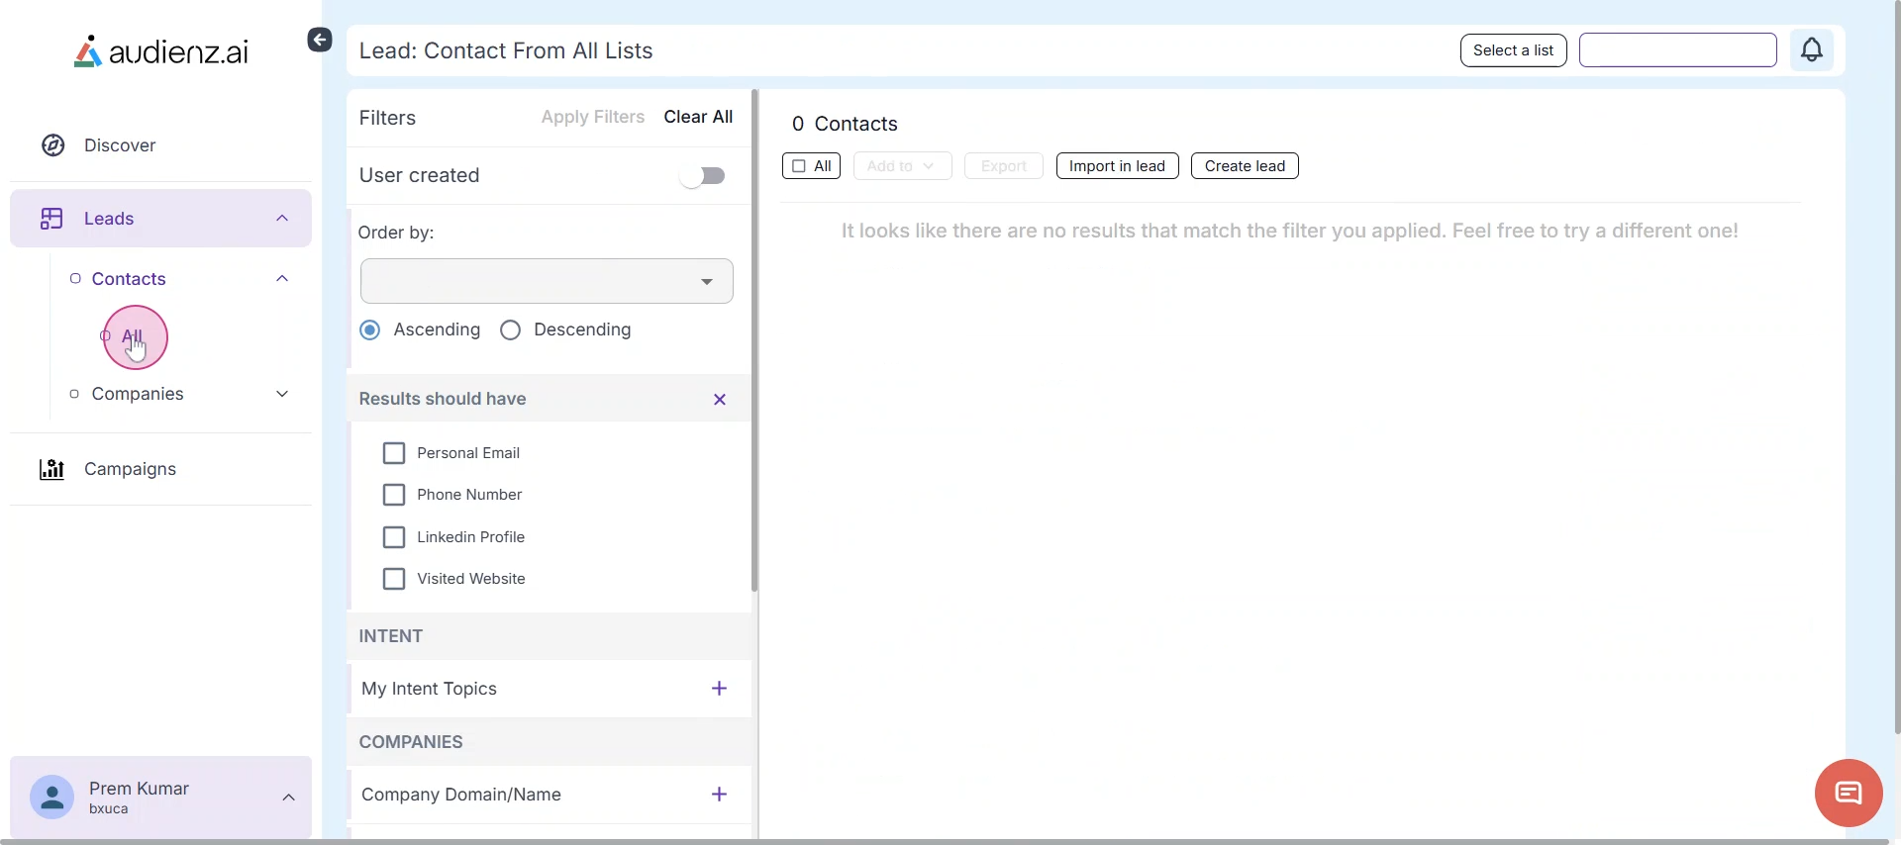
Task: Click the Prem Kumar profile avatar
Action: pyautogui.click(x=51, y=798)
